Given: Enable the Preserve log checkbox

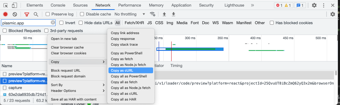Looking at the screenshot, I should [48, 14].
